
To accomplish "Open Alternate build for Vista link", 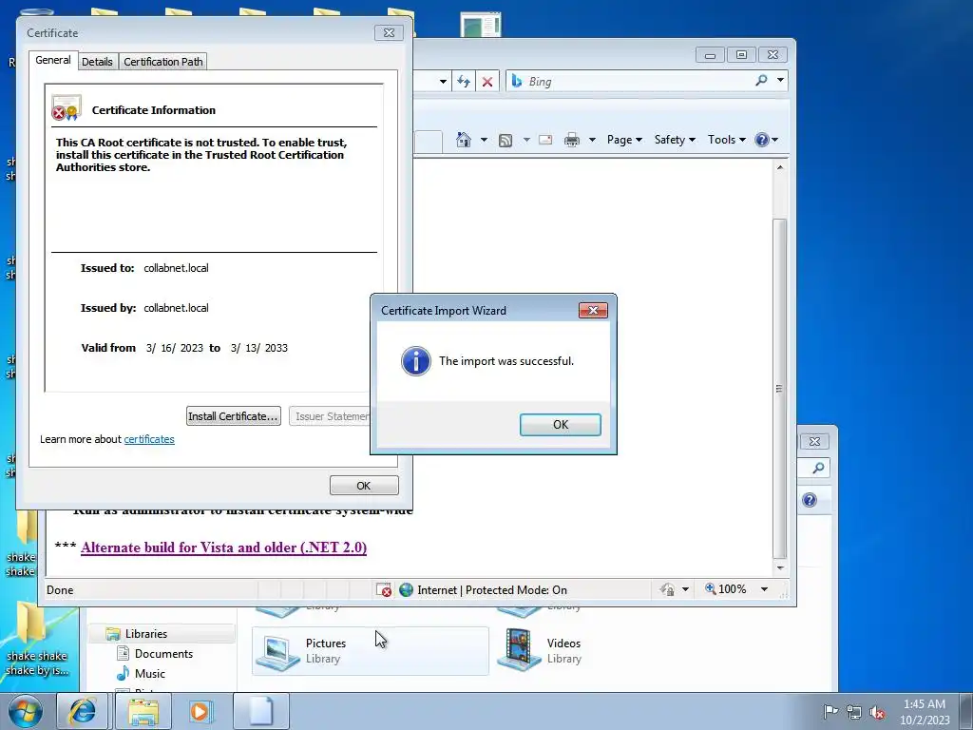I will tap(223, 547).
